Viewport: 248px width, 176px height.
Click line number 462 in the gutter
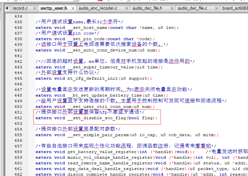(x=18, y=174)
